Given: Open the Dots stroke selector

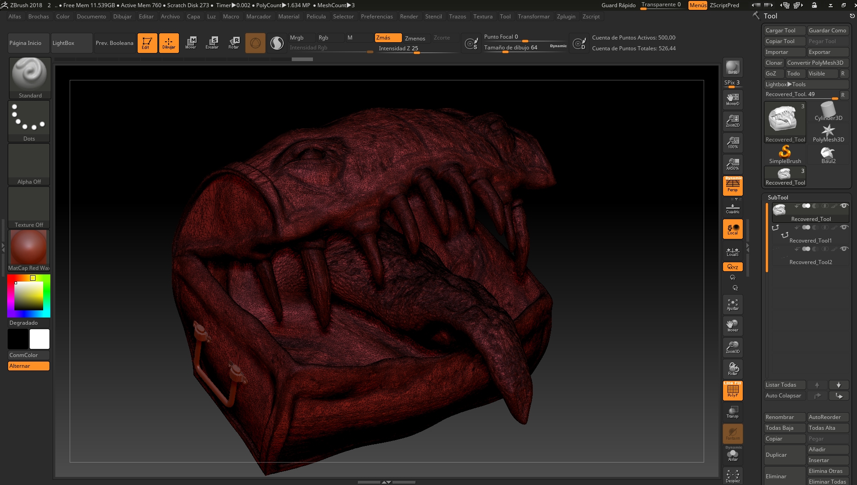Looking at the screenshot, I should (x=29, y=121).
